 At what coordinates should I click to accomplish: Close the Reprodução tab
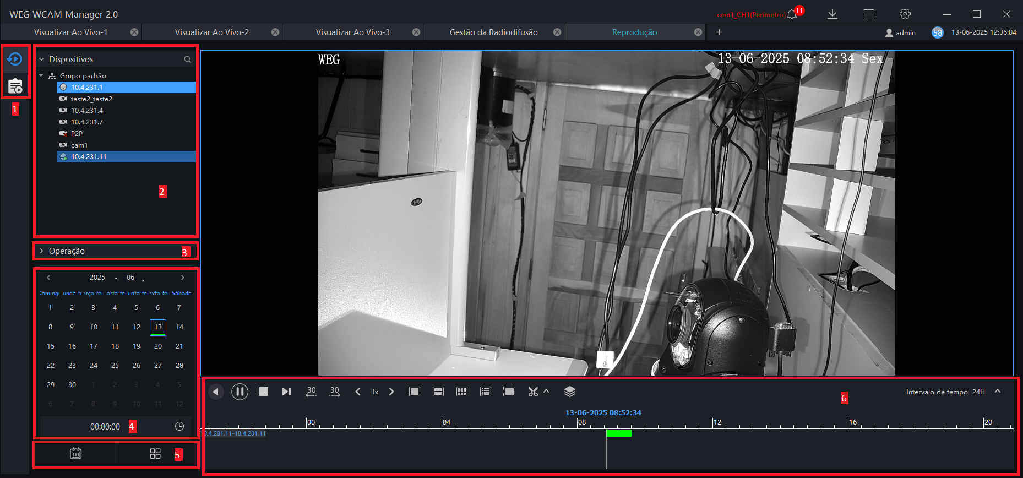pos(698,32)
